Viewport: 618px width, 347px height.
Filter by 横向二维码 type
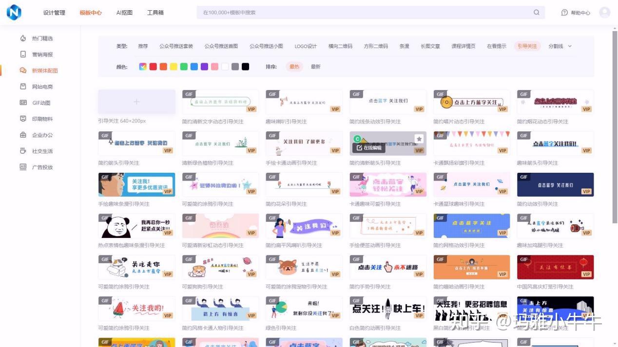pos(340,46)
